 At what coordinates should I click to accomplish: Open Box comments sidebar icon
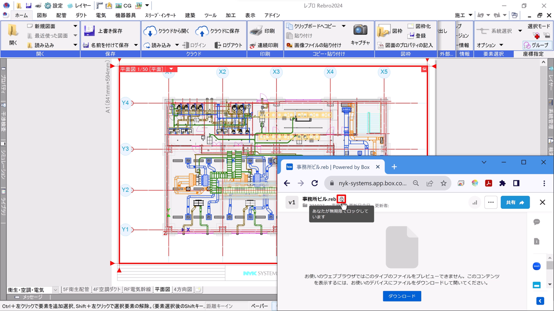(x=537, y=222)
